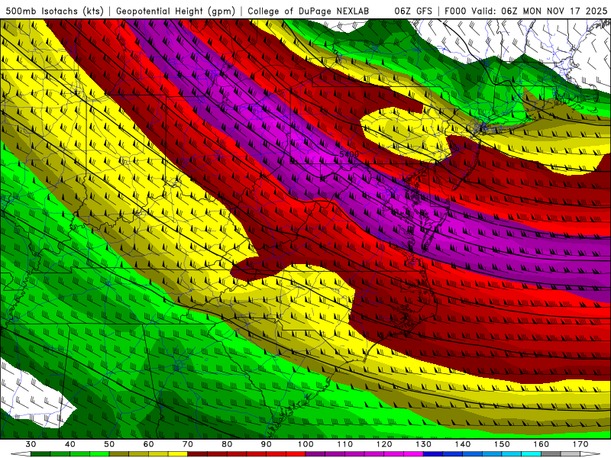Pick the bright red swatch ending at 100 kts
The height and width of the screenshot is (458, 611).
(296, 454)
